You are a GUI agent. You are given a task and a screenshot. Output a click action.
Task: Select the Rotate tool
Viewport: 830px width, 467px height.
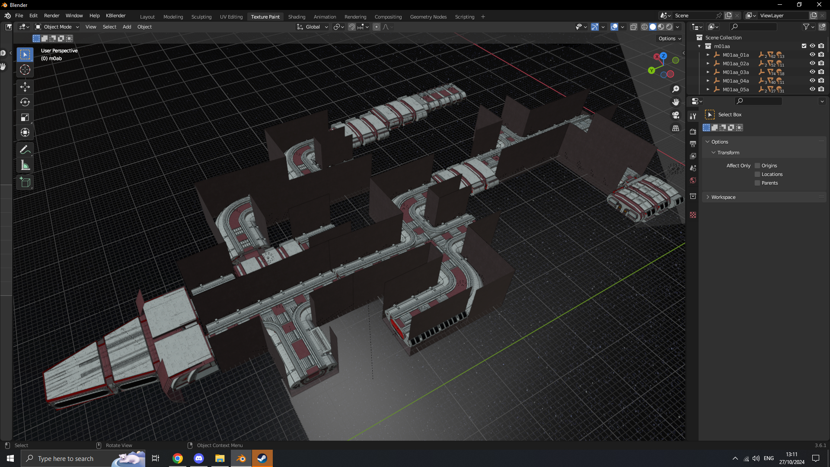(25, 102)
